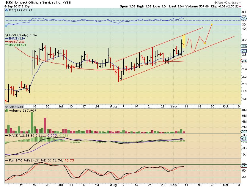Click the MACD black legend line swatch

pos(7,135)
